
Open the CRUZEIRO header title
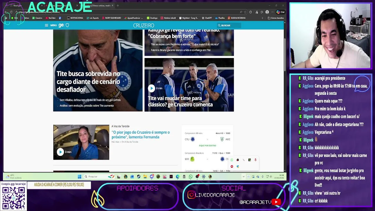point(144,25)
